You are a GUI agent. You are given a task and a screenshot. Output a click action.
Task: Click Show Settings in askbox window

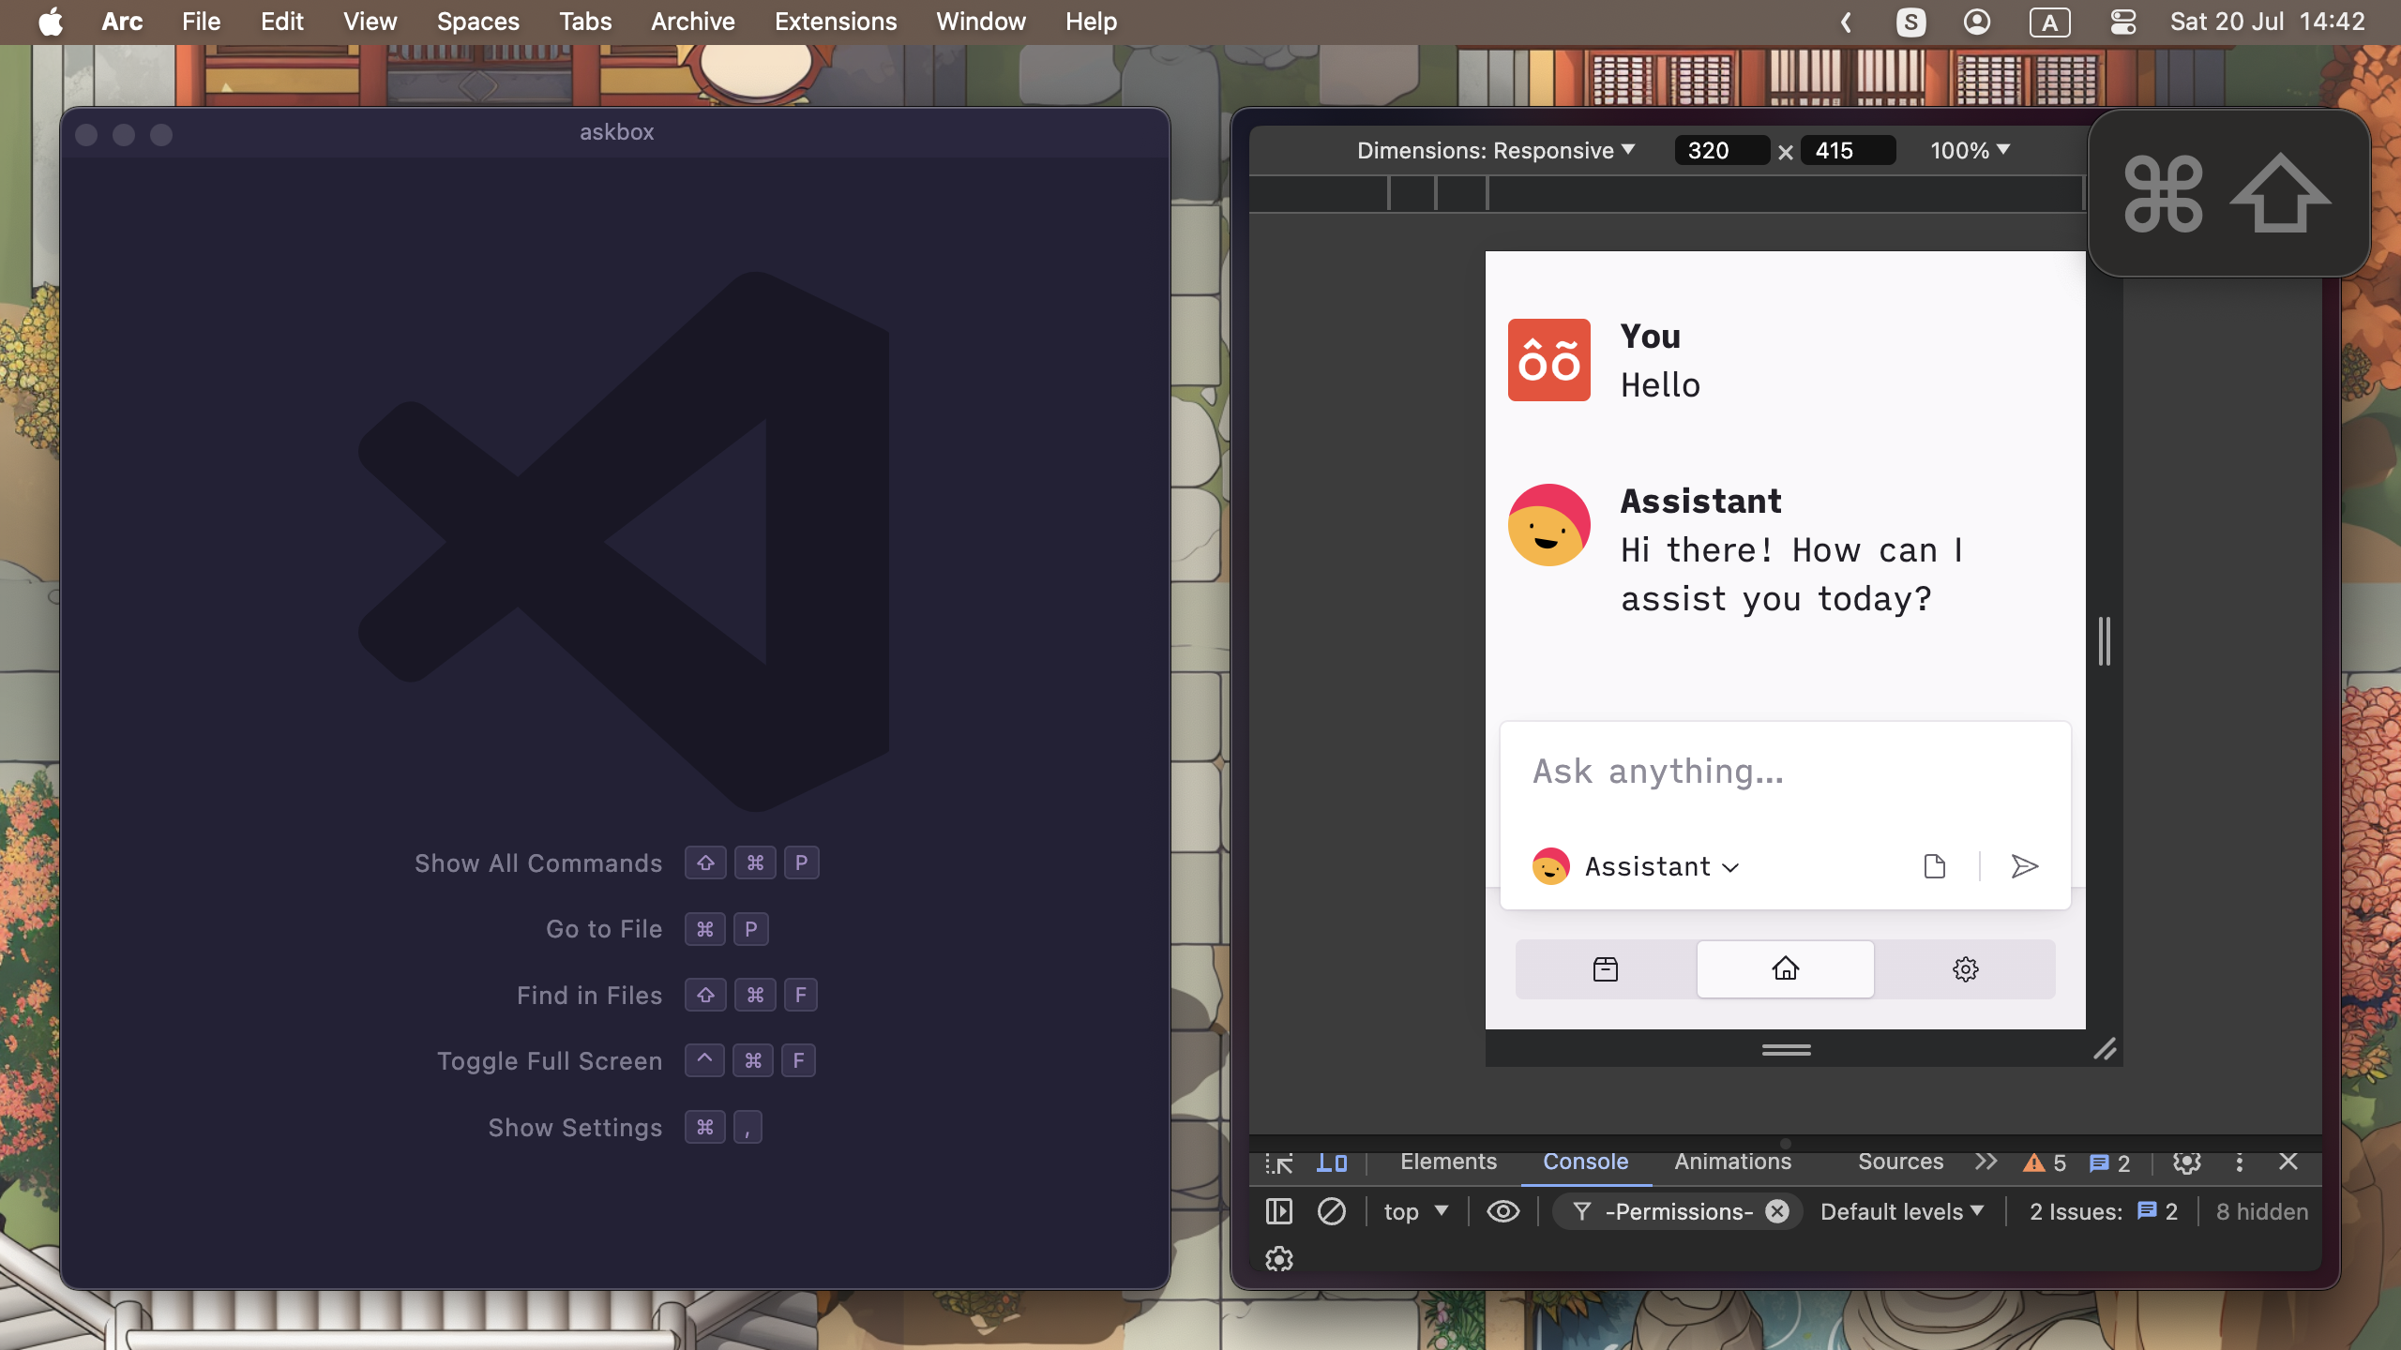[575, 1128]
